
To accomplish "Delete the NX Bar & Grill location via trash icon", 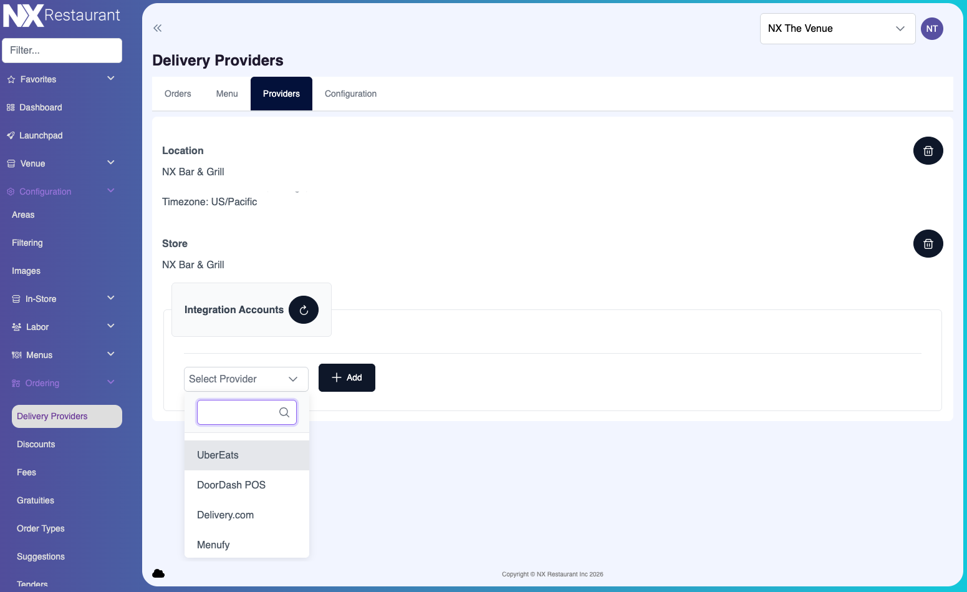I will point(928,150).
